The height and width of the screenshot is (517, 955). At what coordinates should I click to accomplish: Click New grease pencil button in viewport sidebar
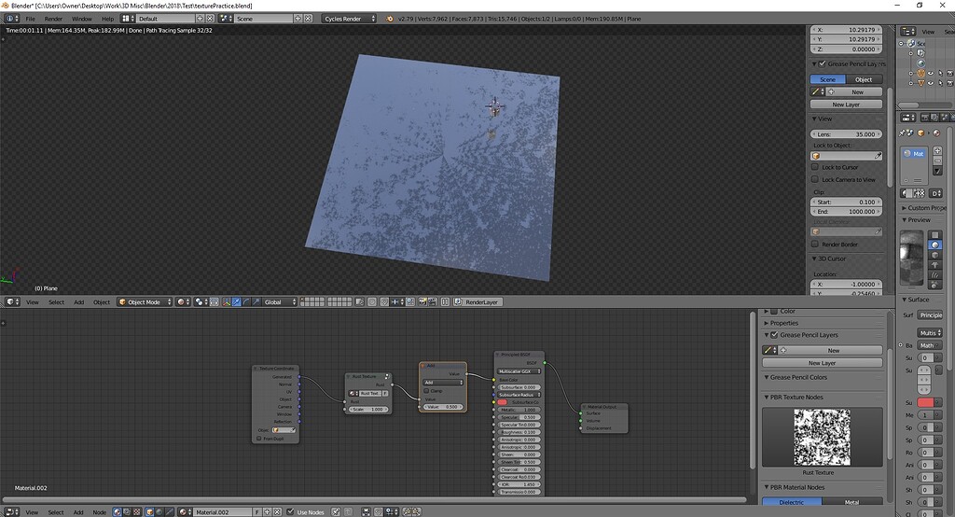pos(854,92)
